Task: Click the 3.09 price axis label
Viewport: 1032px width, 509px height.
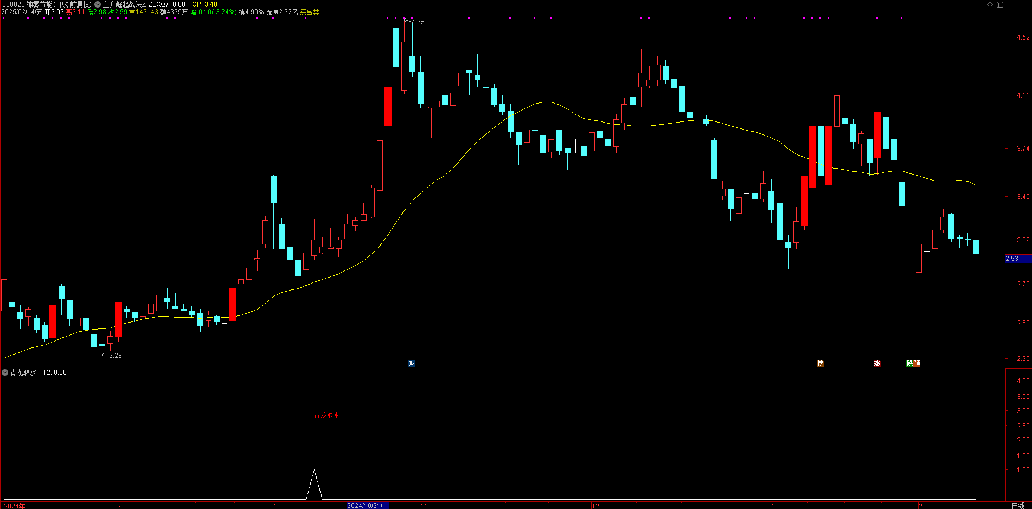Action: [1023, 240]
